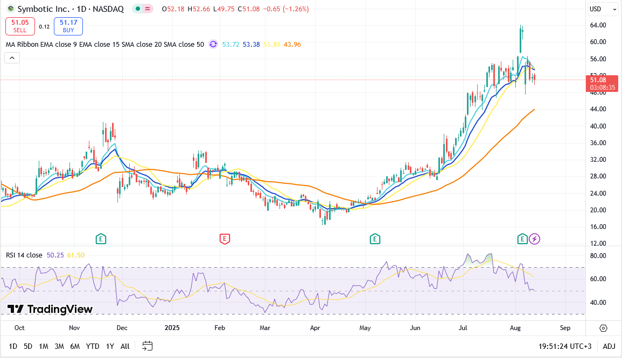
Task: Click the purple MA Ribbon refresh icon
Action: pos(213,45)
